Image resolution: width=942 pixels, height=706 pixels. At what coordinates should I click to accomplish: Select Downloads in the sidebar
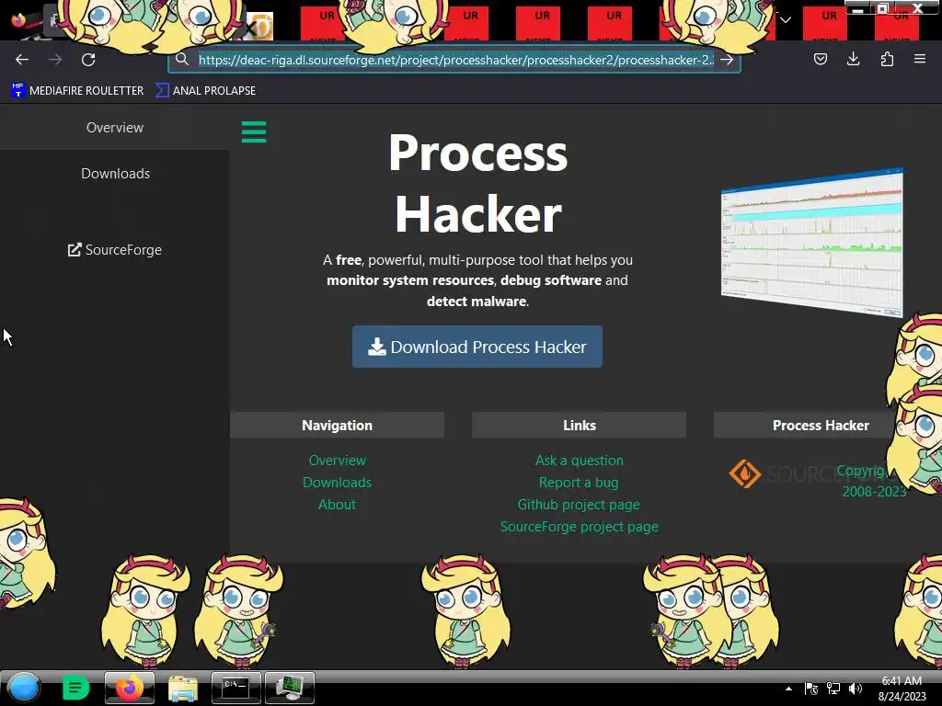tap(115, 174)
